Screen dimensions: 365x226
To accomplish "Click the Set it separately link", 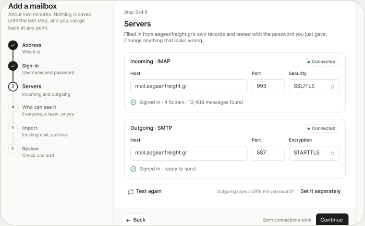I will (320, 191).
